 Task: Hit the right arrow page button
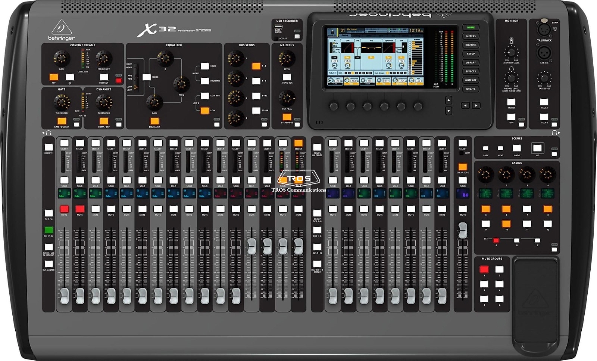tap(476, 106)
